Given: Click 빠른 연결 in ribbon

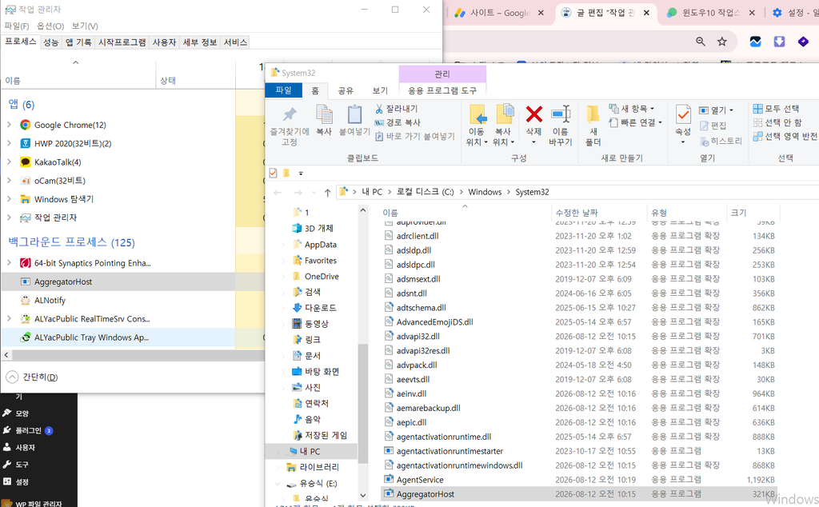Looking at the screenshot, I should [636, 122].
